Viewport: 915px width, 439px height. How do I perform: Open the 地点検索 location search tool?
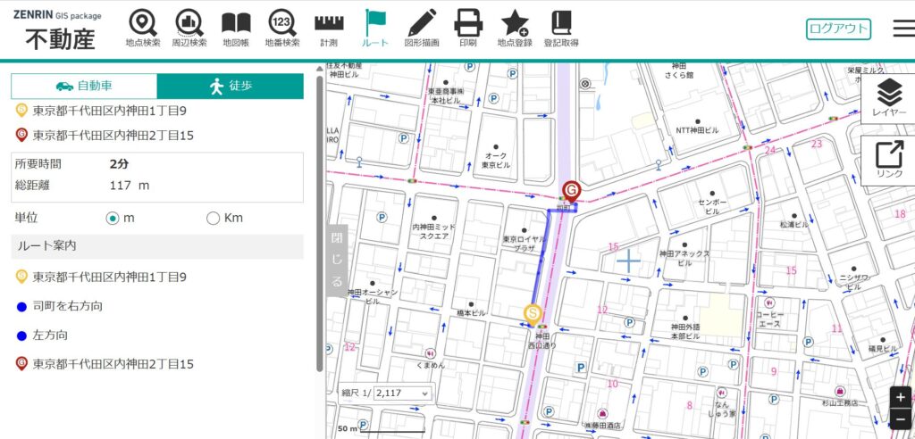click(x=142, y=29)
